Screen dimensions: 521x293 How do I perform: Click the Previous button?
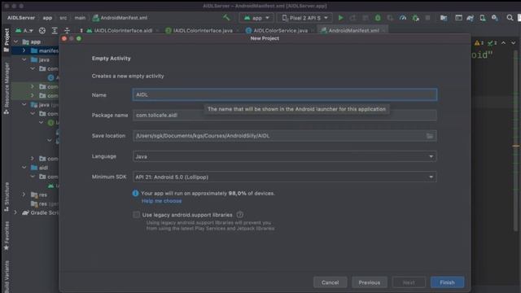pyautogui.click(x=369, y=282)
